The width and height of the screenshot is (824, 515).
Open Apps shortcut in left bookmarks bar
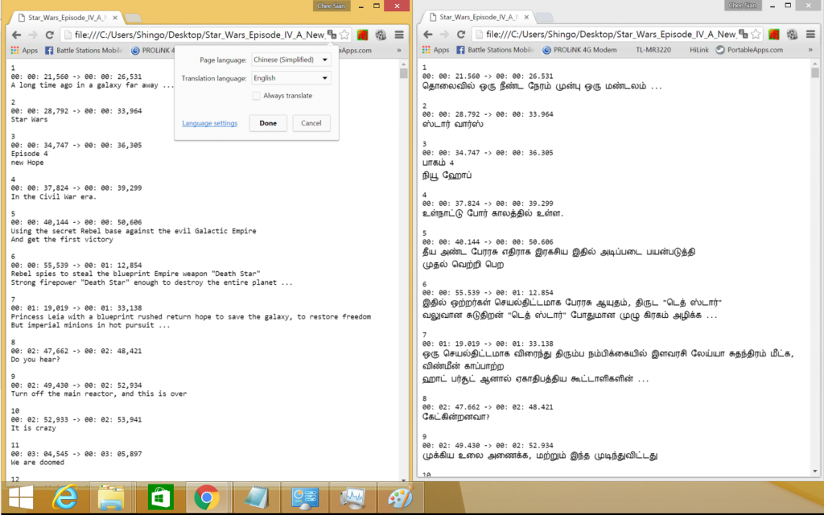[24, 51]
